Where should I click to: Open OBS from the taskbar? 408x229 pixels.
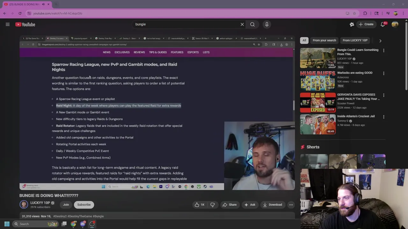[92, 224]
